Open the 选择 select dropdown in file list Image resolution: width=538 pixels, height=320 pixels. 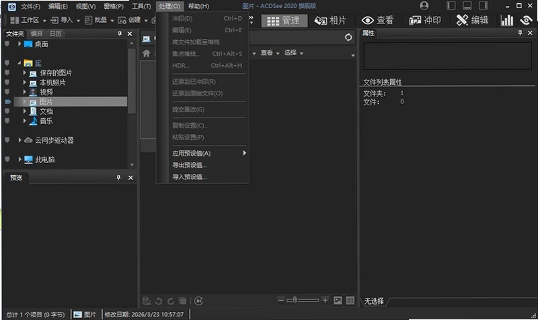294,53
